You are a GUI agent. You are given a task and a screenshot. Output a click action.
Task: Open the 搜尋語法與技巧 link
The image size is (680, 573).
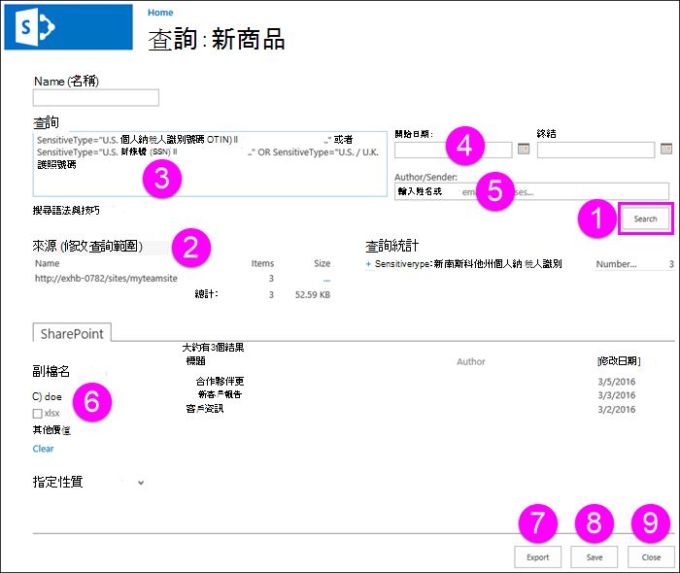(66, 210)
